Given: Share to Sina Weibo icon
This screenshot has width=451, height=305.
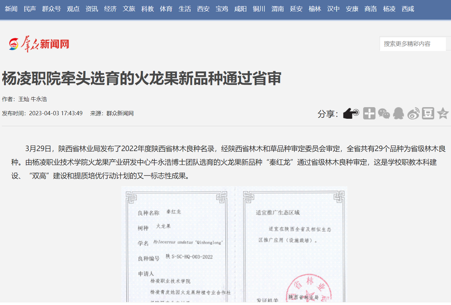Looking at the screenshot, I should (x=413, y=114).
